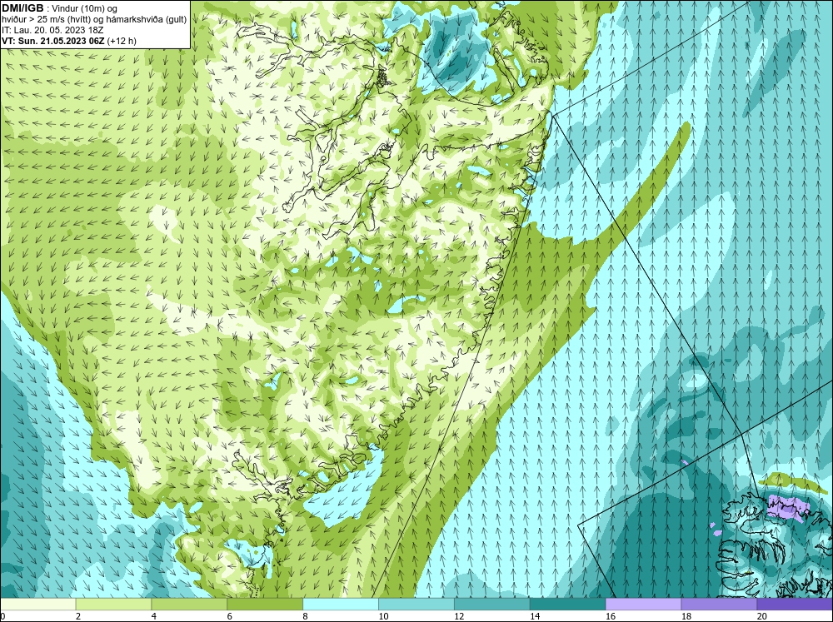Screen dimensions: 833x622
Task: Click the 16–18 m/s light purple legend swatch
Action: [643, 605]
